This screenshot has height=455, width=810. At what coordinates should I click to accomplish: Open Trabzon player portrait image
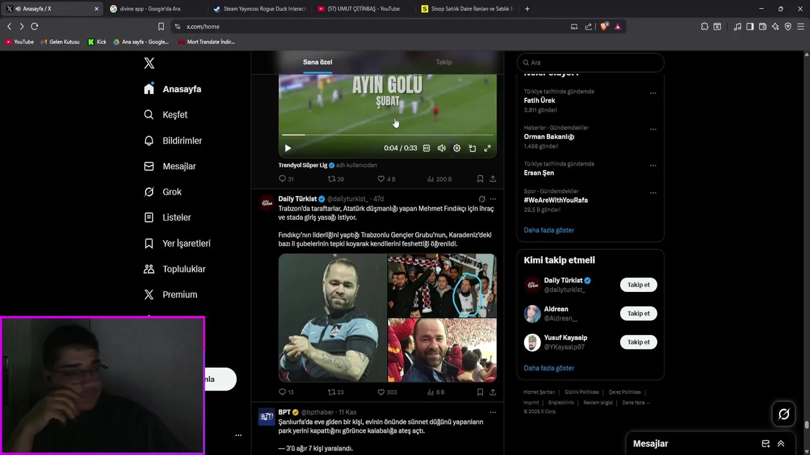click(x=333, y=318)
